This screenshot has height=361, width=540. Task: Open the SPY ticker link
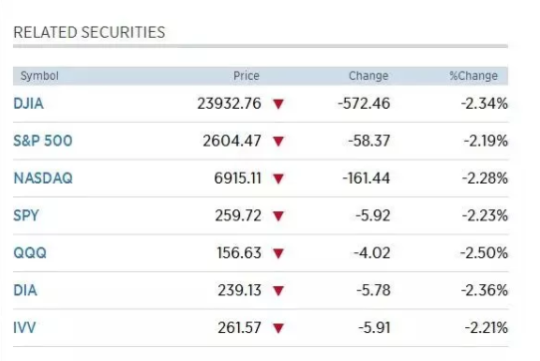coord(26,215)
